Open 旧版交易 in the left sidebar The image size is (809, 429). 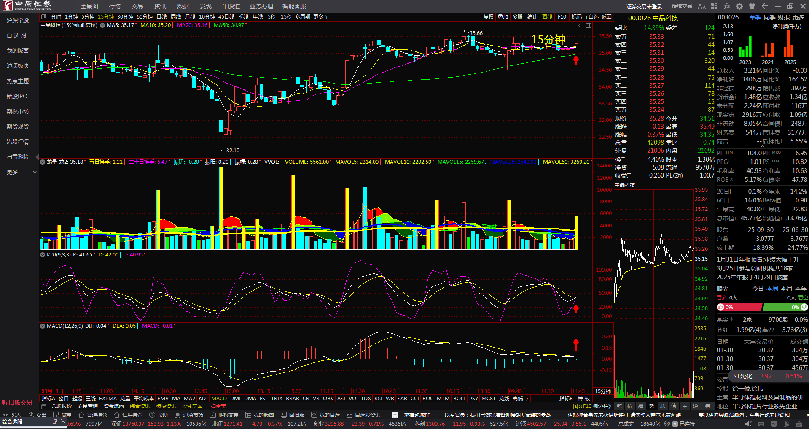17,402
